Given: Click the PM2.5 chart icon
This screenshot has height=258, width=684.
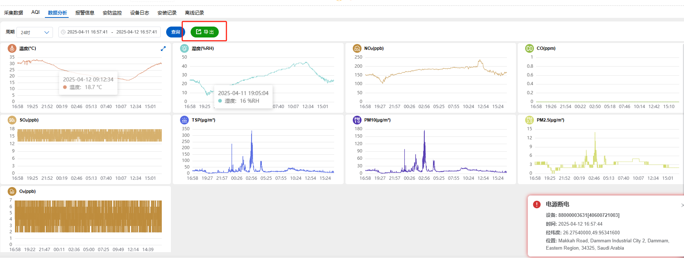Looking at the screenshot, I should pyautogui.click(x=529, y=120).
